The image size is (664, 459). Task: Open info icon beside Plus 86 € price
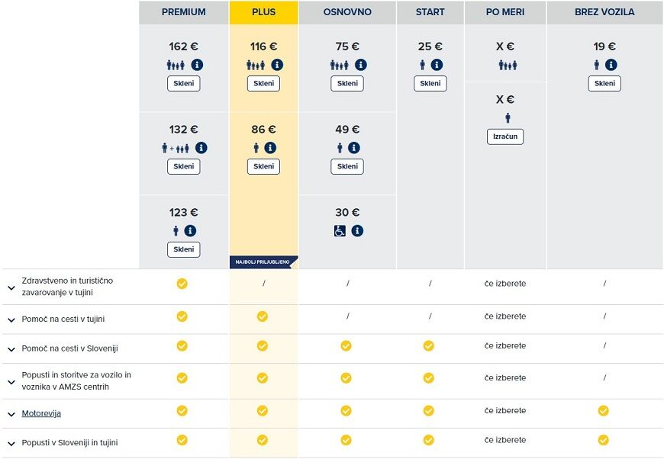click(270, 148)
